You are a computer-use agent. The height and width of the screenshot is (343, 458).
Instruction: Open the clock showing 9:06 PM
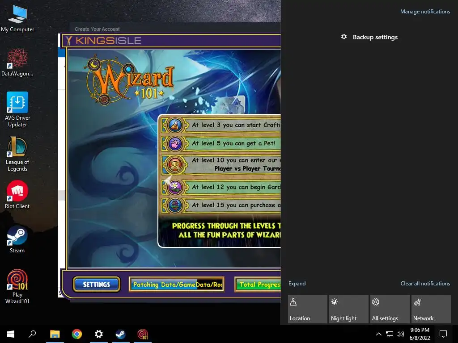pos(420,334)
